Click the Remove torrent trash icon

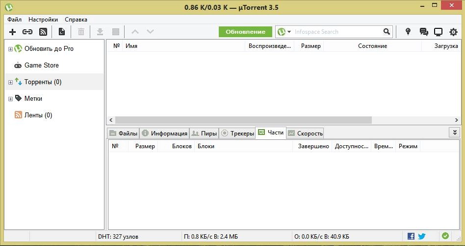tap(81, 32)
